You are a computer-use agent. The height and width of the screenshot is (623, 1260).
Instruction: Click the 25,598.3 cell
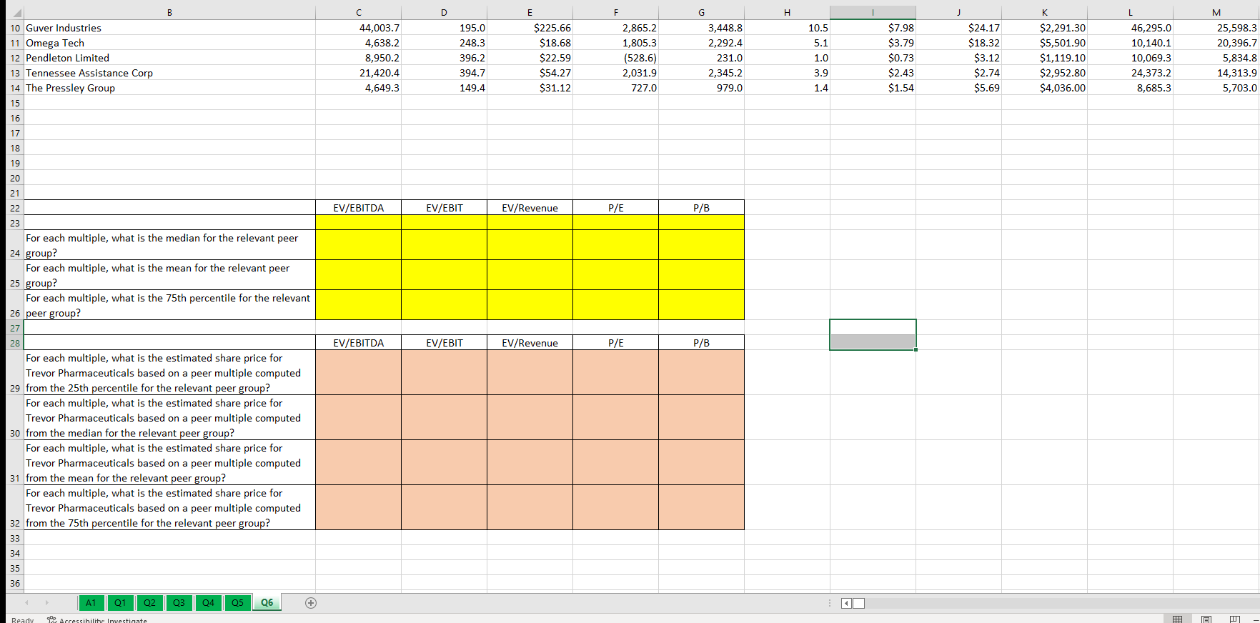tap(1216, 28)
